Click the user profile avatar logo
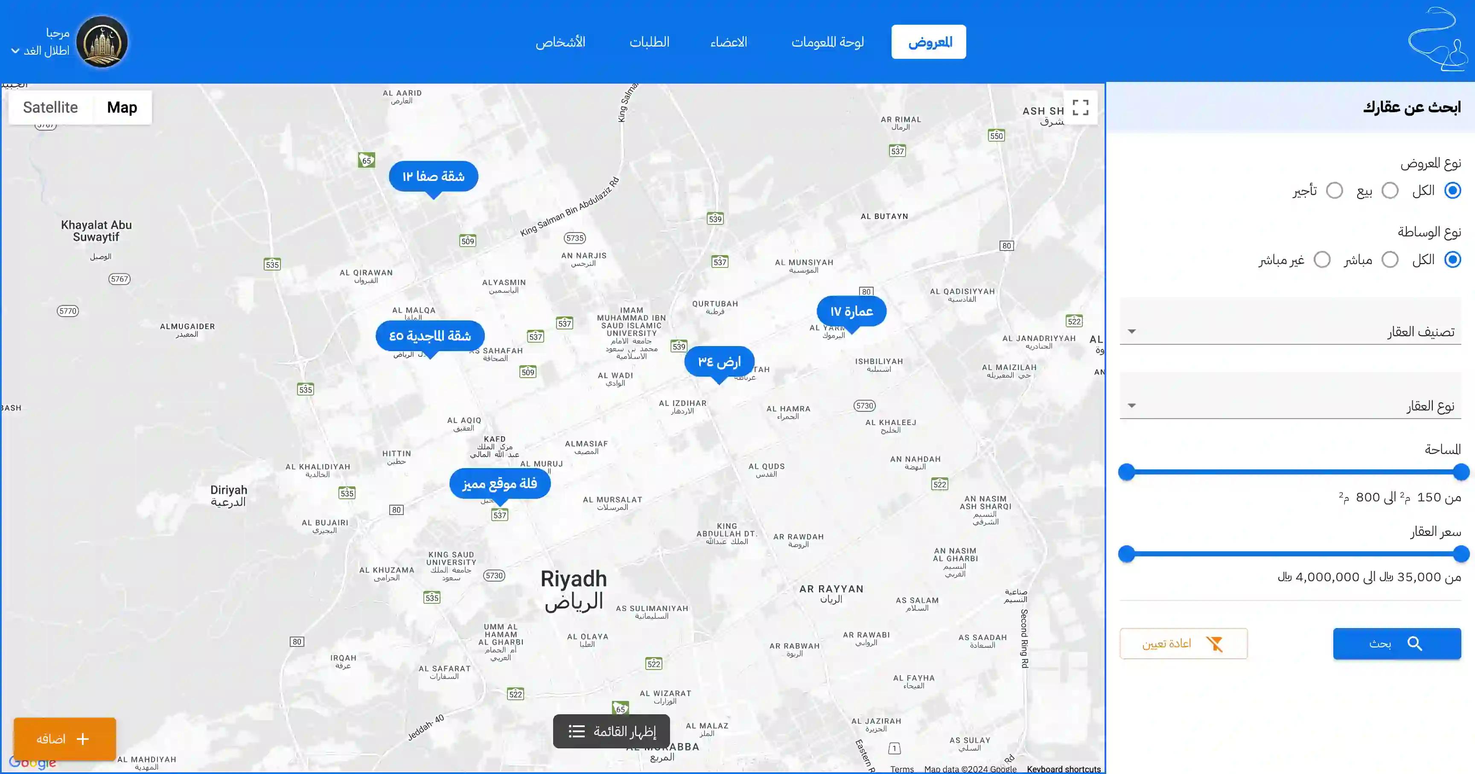This screenshot has height=774, width=1475. pyautogui.click(x=102, y=42)
